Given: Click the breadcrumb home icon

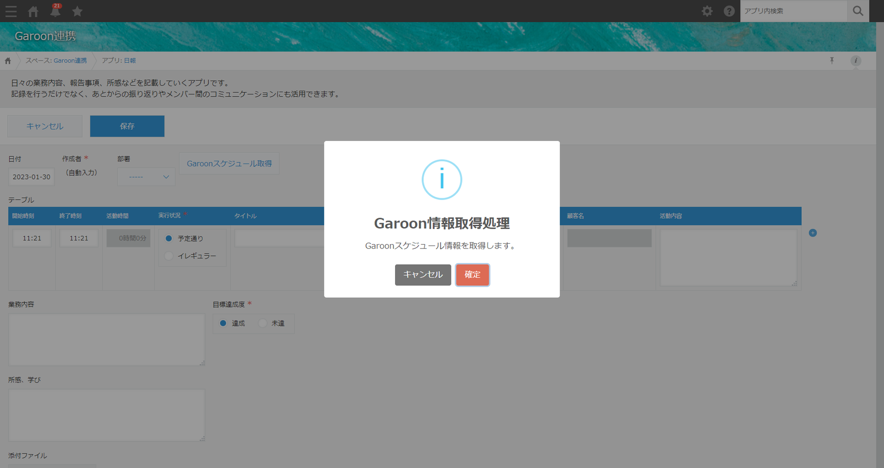Looking at the screenshot, I should point(8,61).
